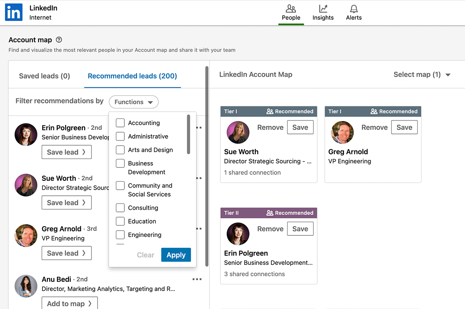465x309 pixels.
Task: Click '3 shared connections' text
Action: pyautogui.click(x=254, y=274)
